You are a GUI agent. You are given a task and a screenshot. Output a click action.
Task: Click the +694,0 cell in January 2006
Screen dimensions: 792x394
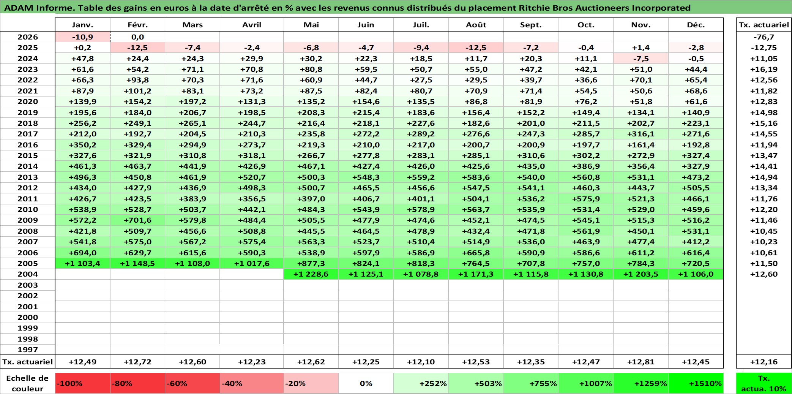tap(82, 253)
